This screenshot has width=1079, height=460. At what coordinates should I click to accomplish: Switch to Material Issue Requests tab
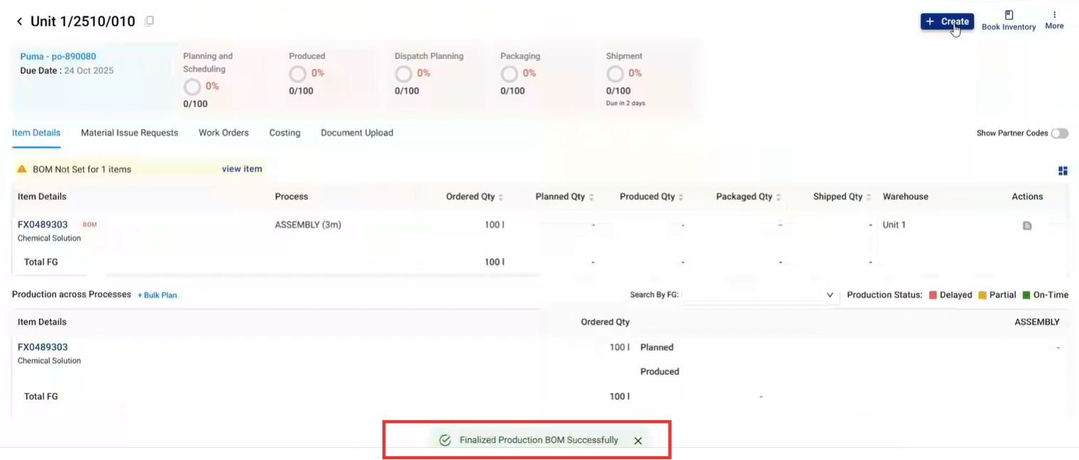click(130, 133)
